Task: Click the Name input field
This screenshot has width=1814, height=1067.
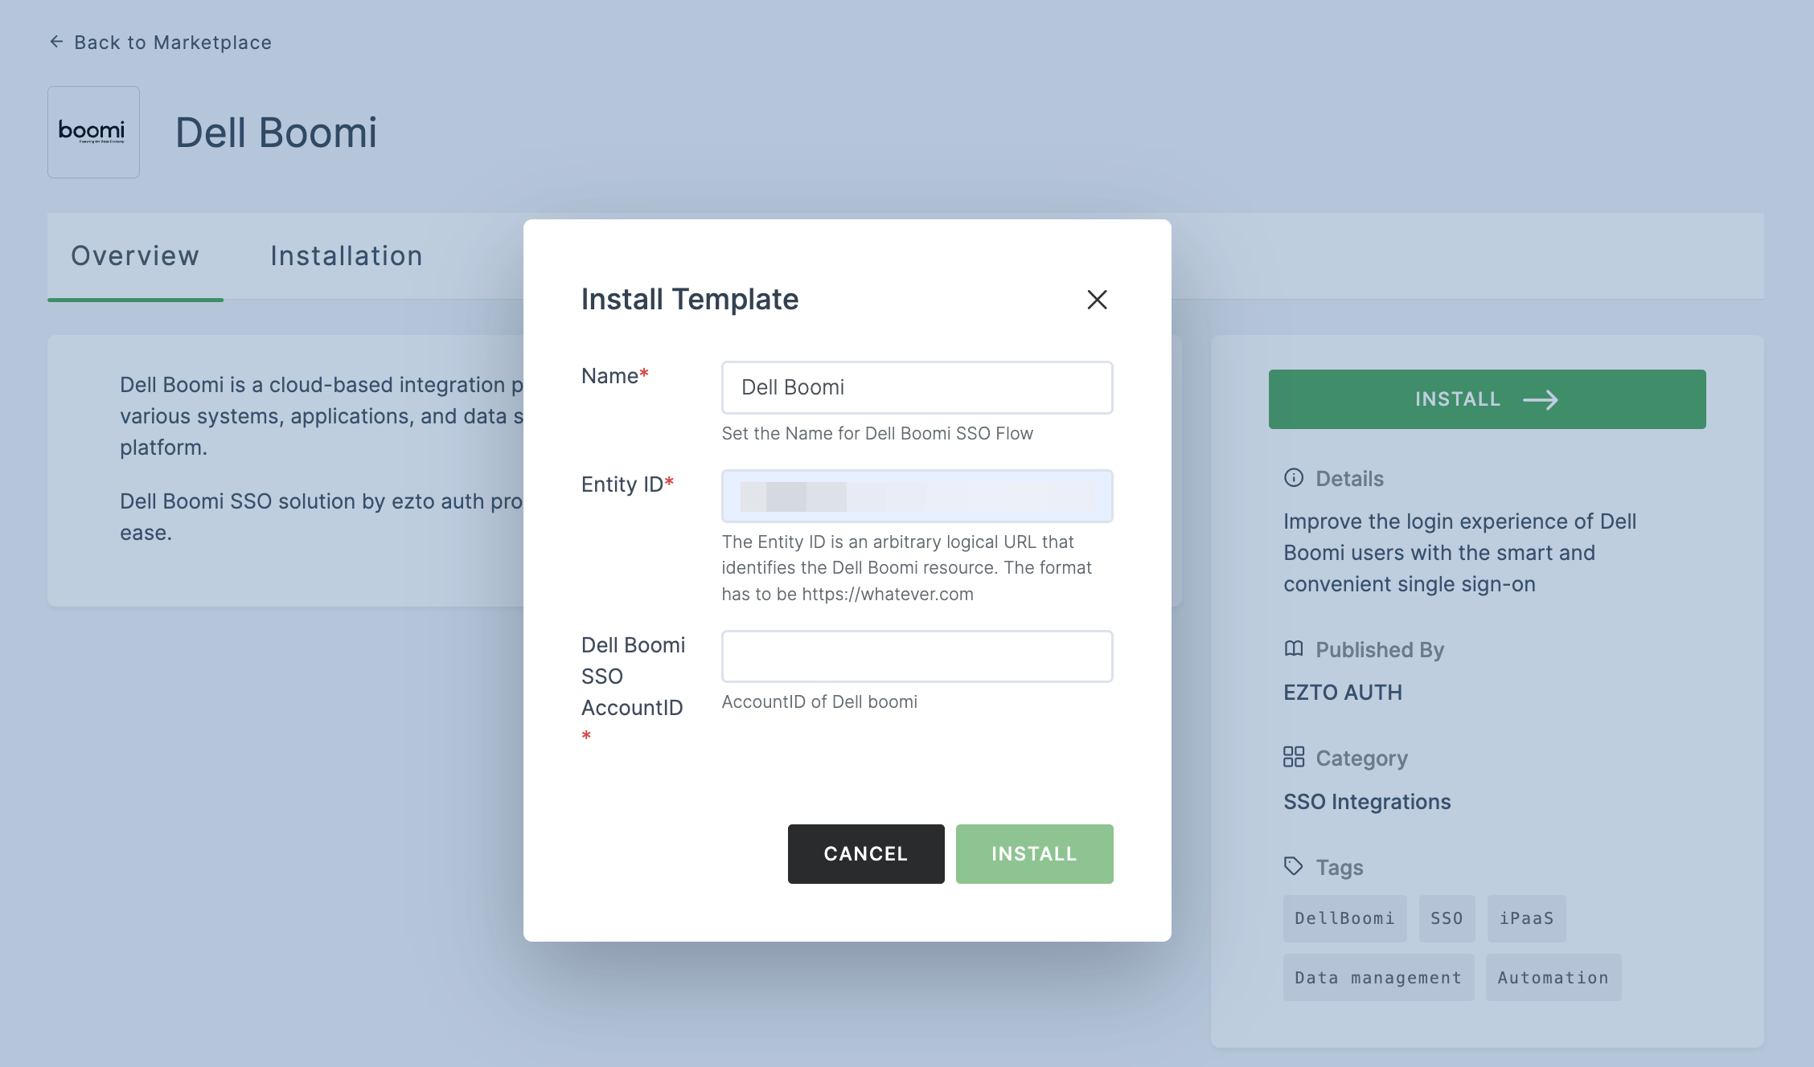Action: point(917,387)
